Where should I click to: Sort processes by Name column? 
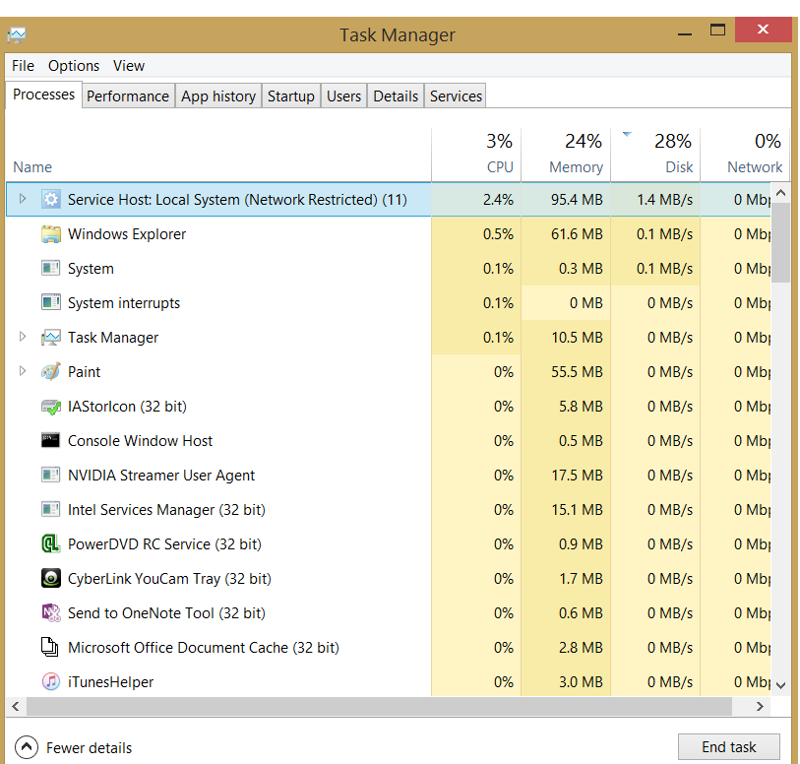coord(218,155)
